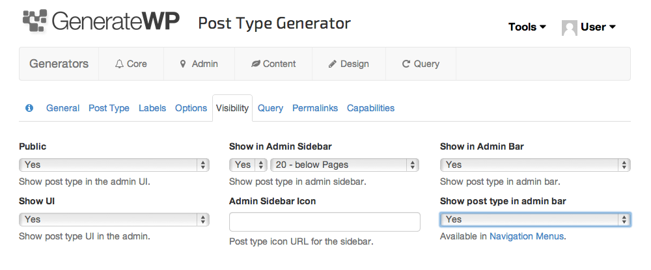Screen dimensions: 651x270
Task: Switch to the Permalinks tab
Action: (315, 108)
